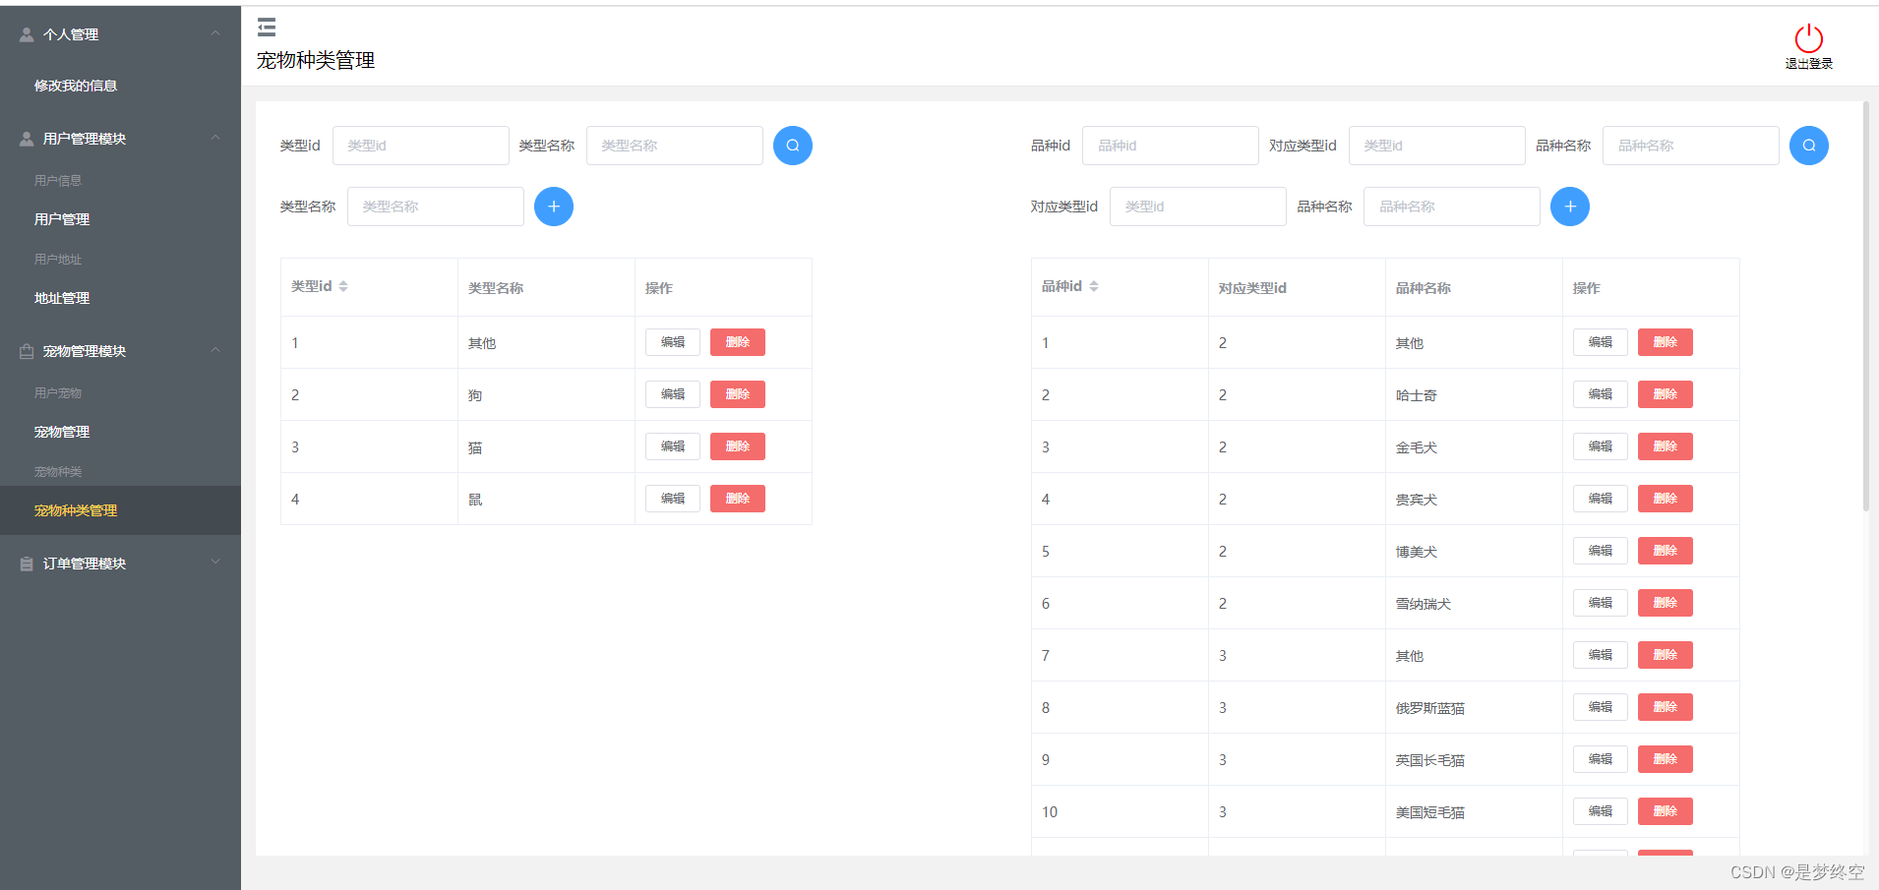Collapse the 用户管理模块 menu chevron
This screenshot has width=1879, height=890.
click(215, 138)
